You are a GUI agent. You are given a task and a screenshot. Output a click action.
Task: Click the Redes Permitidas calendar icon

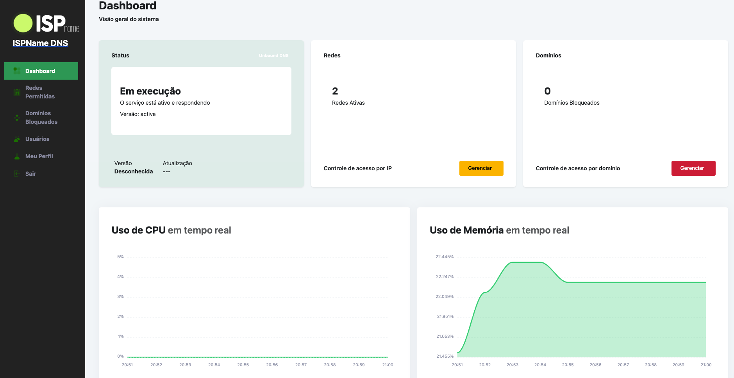[x=17, y=92]
